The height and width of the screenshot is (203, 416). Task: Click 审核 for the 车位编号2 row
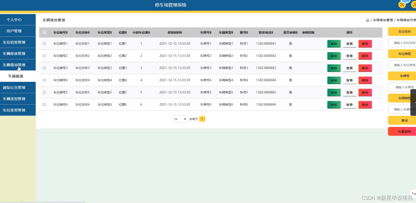pyautogui.click(x=334, y=56)
